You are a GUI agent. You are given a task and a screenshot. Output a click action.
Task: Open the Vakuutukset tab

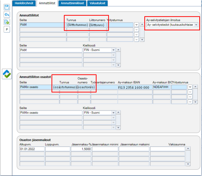coord(97,3)
